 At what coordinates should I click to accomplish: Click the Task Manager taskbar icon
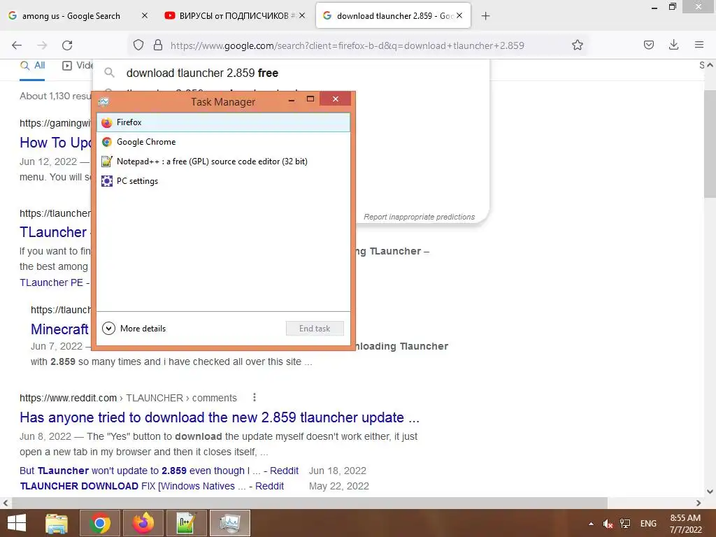(230, 523)
